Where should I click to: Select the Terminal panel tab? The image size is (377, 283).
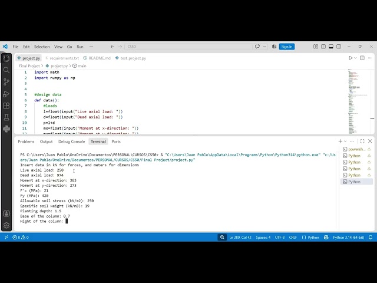98,141
